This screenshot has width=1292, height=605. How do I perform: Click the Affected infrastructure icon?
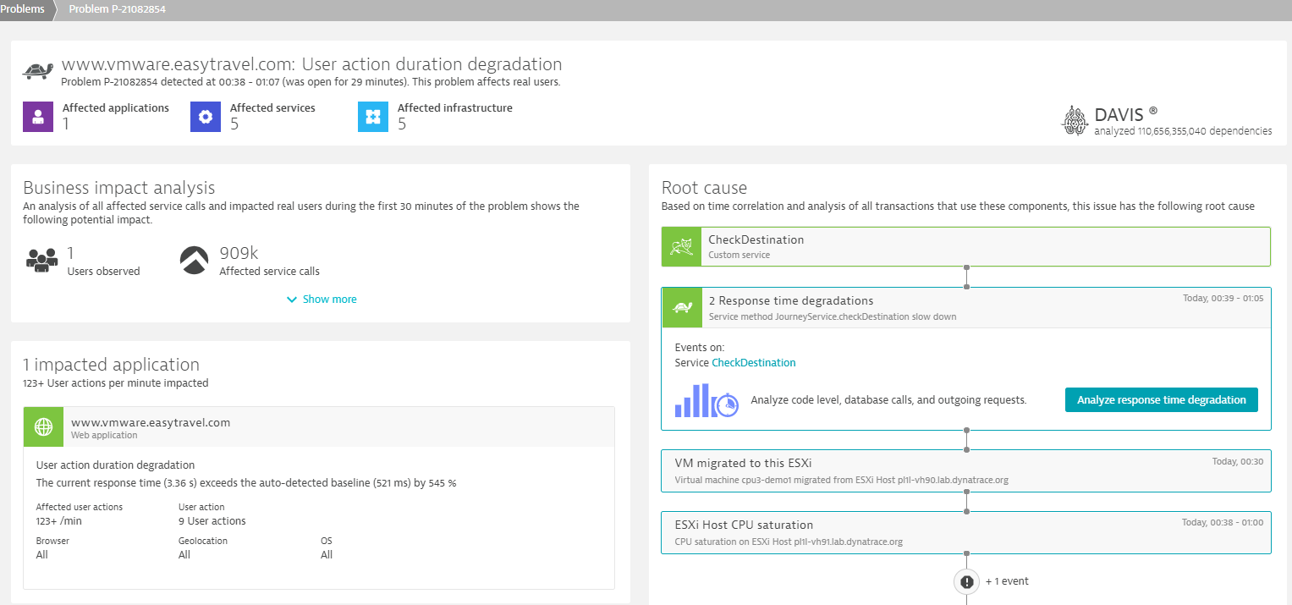[x=373, y=117]
